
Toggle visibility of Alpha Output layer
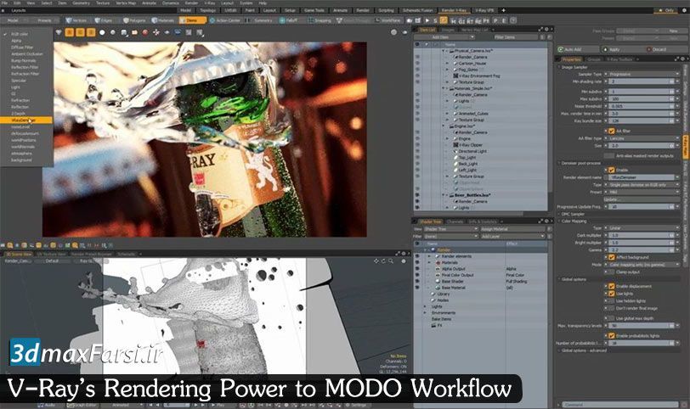(x=417, y=268)
